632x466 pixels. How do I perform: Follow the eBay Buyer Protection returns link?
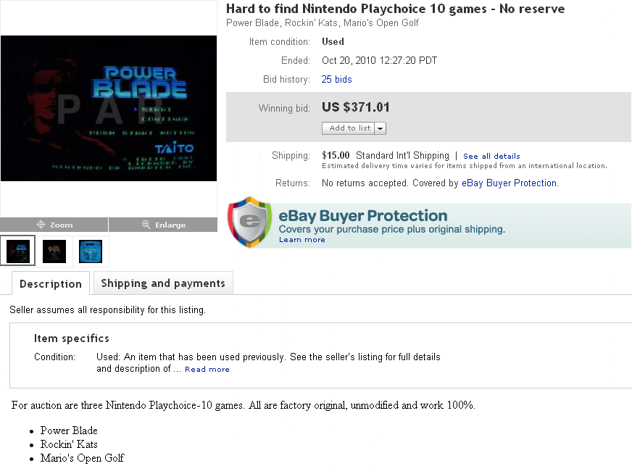click(509, 183)
